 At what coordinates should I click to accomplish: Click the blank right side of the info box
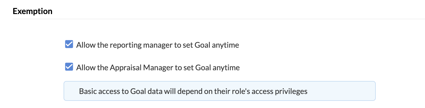[x=341, y=91]
